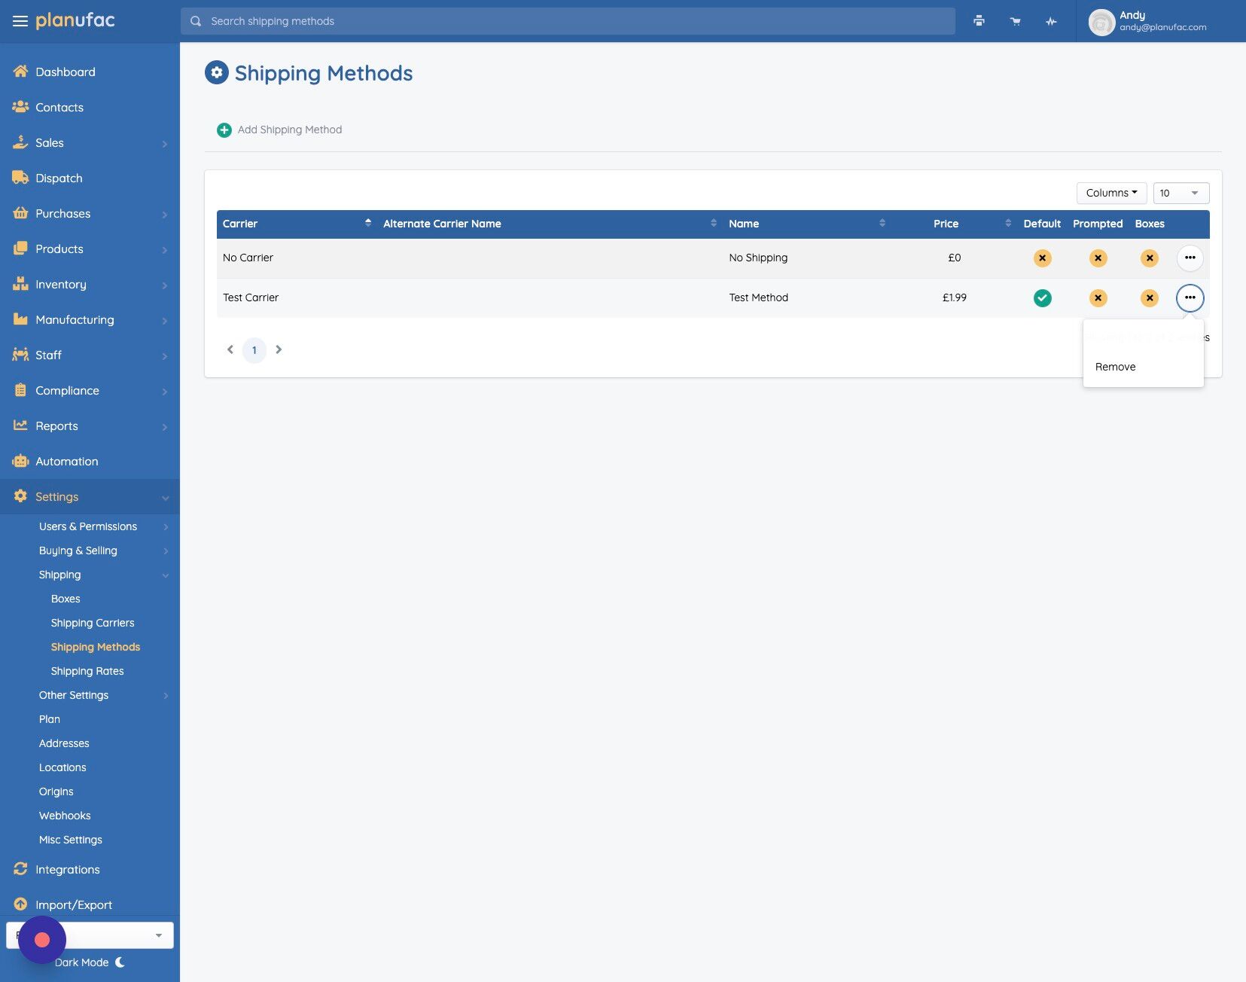Screen dimensions: 1246x982
Task: Focus the Search shipping methods field
Action: coord(568,21)
